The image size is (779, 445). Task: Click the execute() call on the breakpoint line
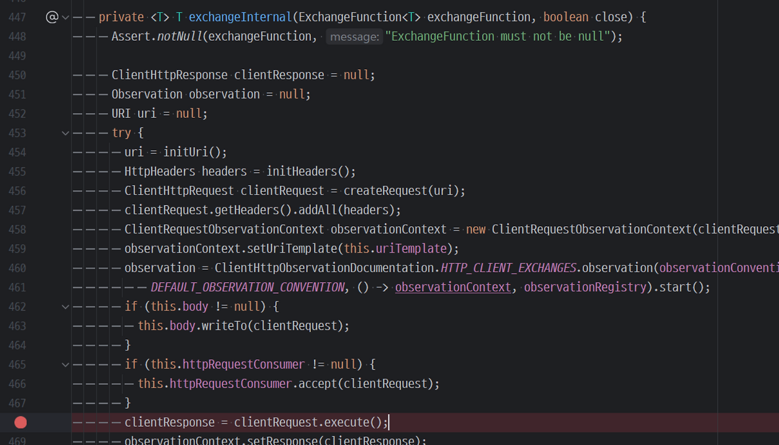[x=353, y=422]
